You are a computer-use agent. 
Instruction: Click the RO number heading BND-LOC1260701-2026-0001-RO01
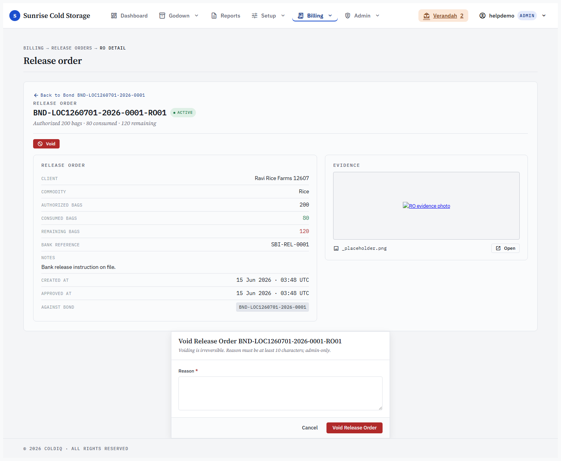pyautogui.click(x=100, y=113)
